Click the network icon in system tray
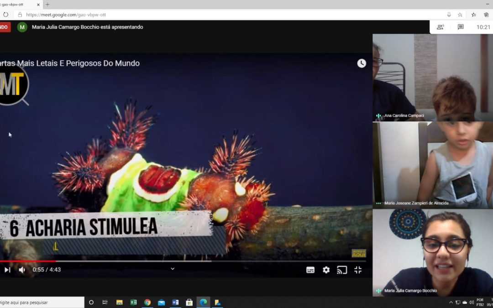The width and height of the screenshot is (493, 308). pos(458,303)
